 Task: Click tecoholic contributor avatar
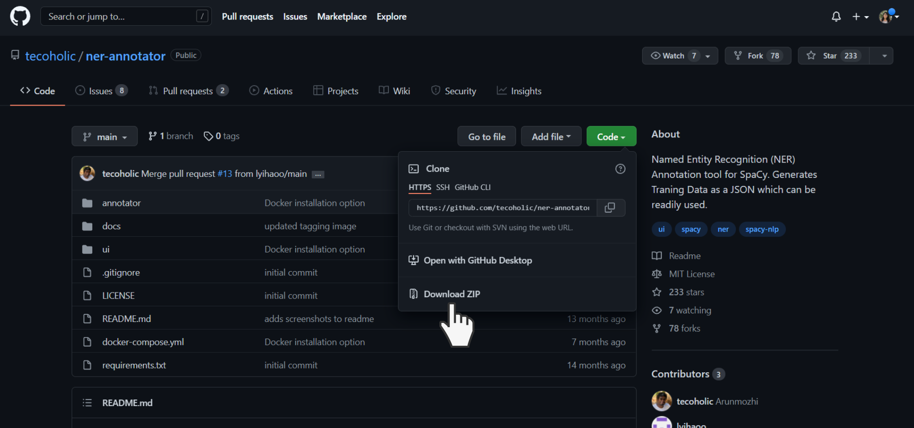[662, 401]
